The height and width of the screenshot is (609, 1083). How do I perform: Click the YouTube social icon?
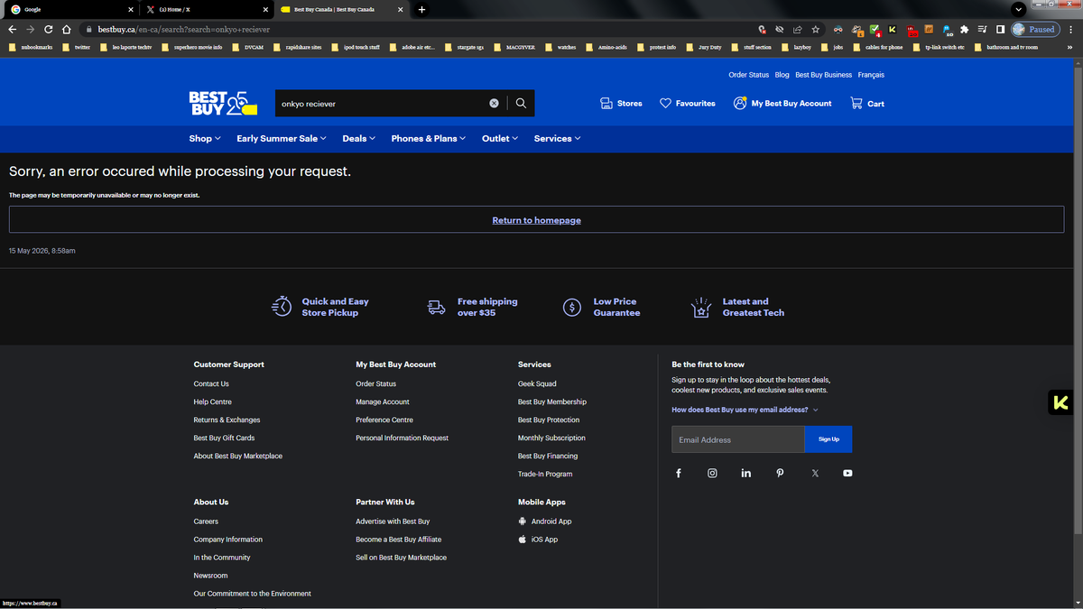click(x=847, y=473)
